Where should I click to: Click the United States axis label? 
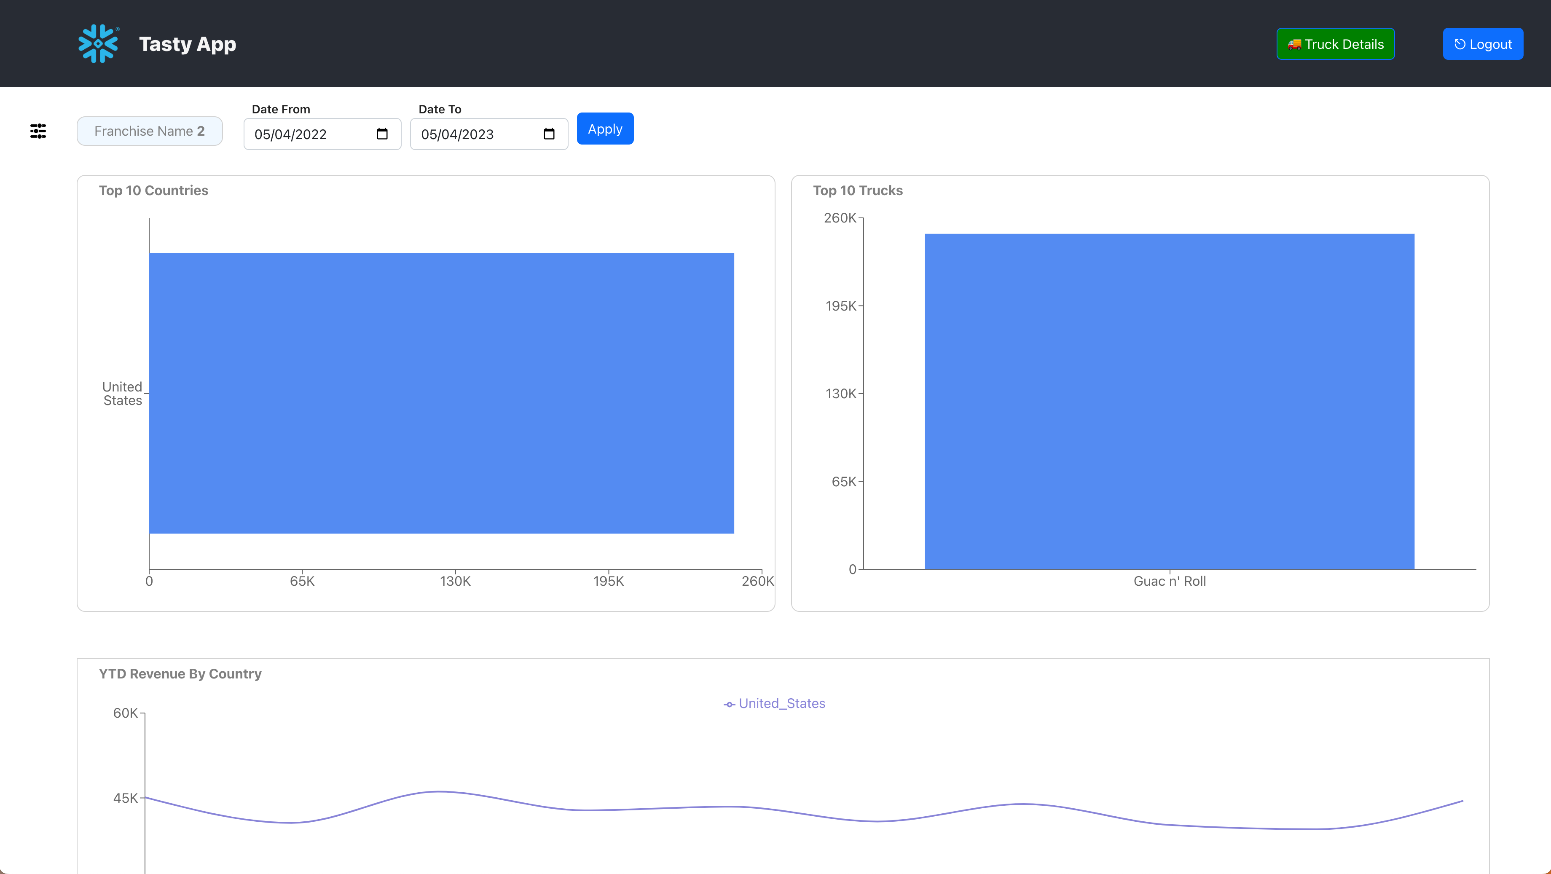[122, 394]
